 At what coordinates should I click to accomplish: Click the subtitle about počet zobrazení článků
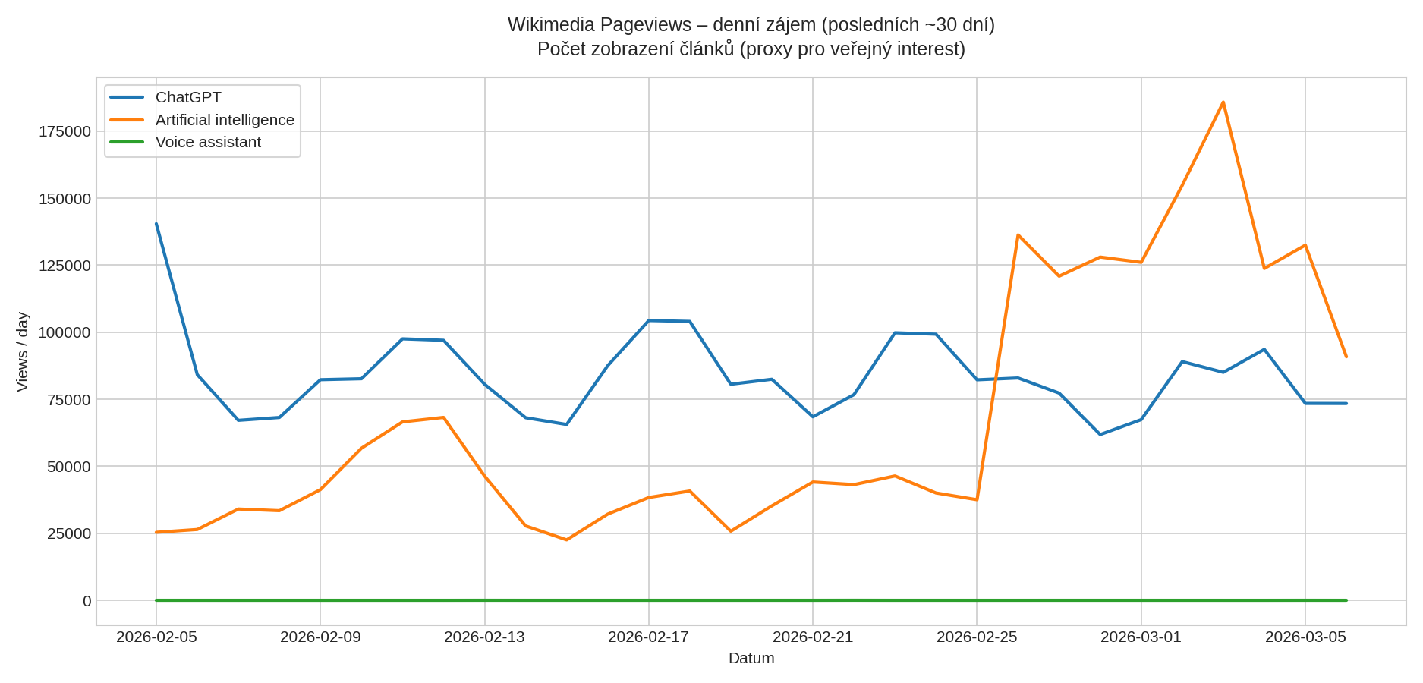(x=751, y=49)
